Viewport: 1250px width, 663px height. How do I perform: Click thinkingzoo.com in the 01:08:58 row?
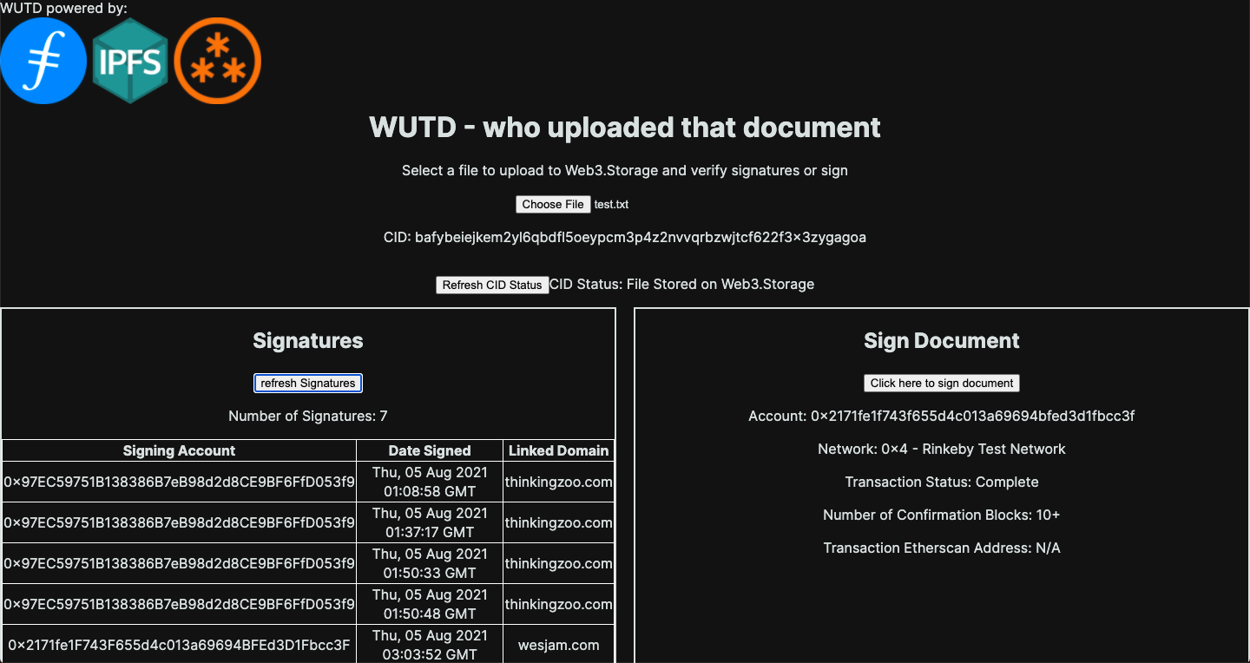(x=559, y=482)
